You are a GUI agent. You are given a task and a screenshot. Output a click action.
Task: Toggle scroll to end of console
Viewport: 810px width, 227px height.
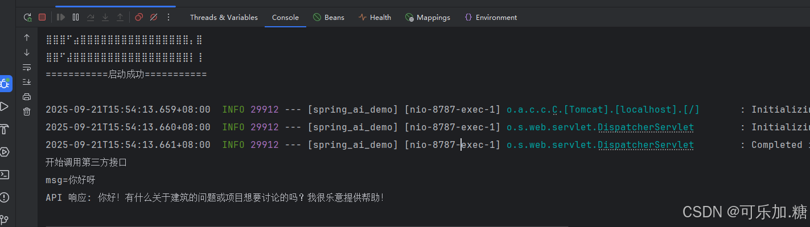[27, 82]
